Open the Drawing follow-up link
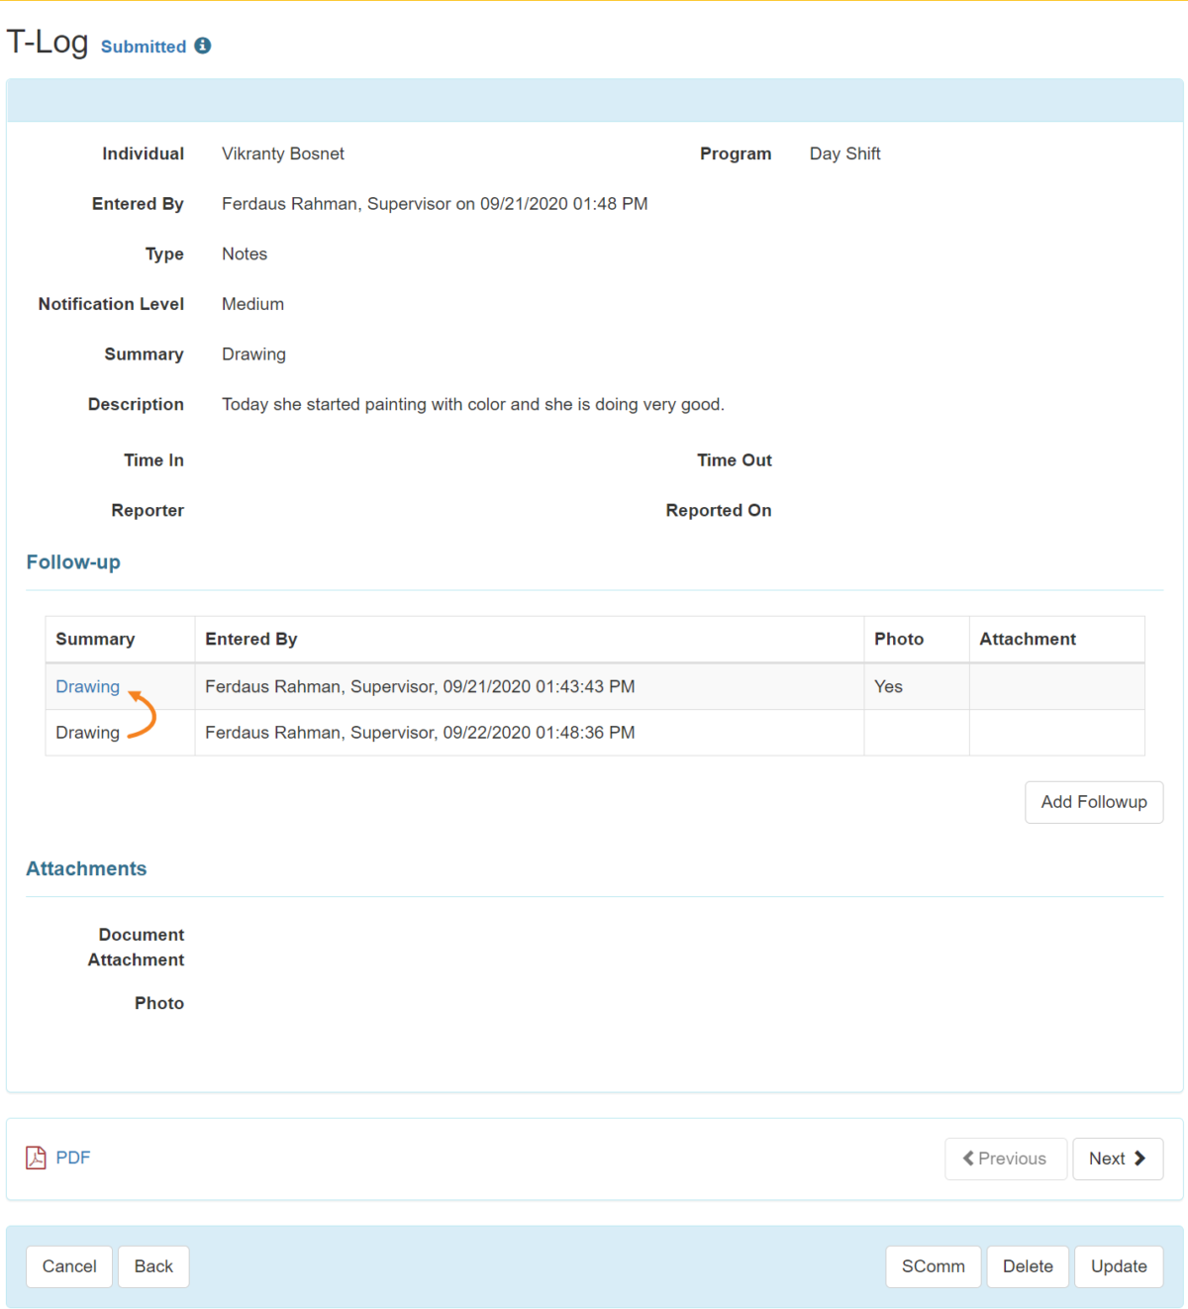Screen dimensions: 1188x1309 coord(87,686)
